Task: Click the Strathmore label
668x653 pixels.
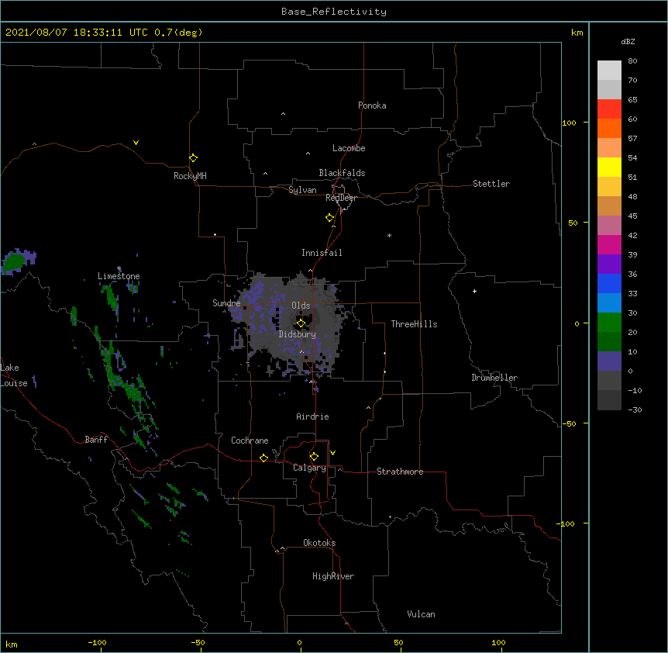Action: tap(400, 472)
